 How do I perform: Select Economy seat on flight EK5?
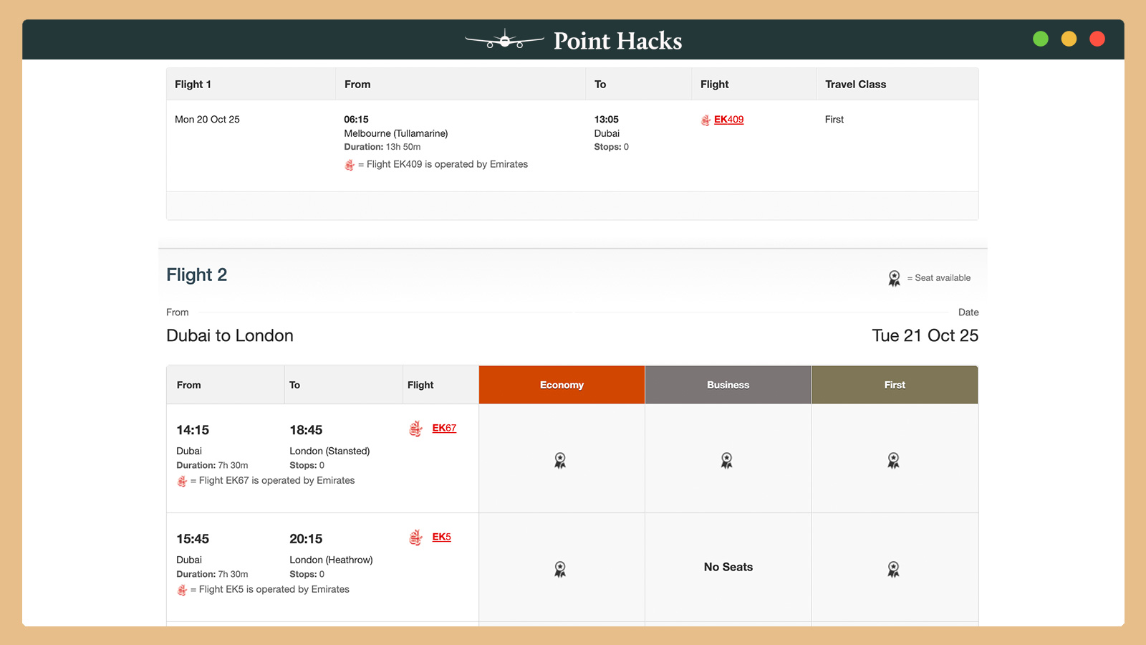point(560,569)
